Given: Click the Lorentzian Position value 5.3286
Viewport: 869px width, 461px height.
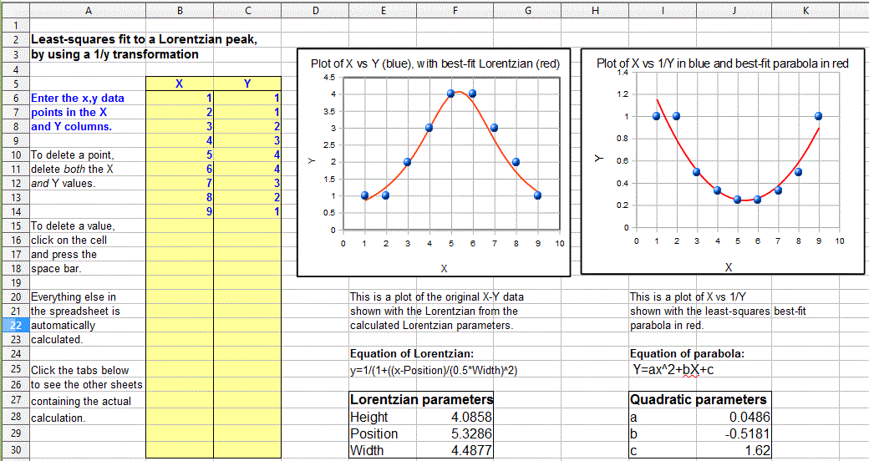Looking at the screenshot, I should coord(455,434).
